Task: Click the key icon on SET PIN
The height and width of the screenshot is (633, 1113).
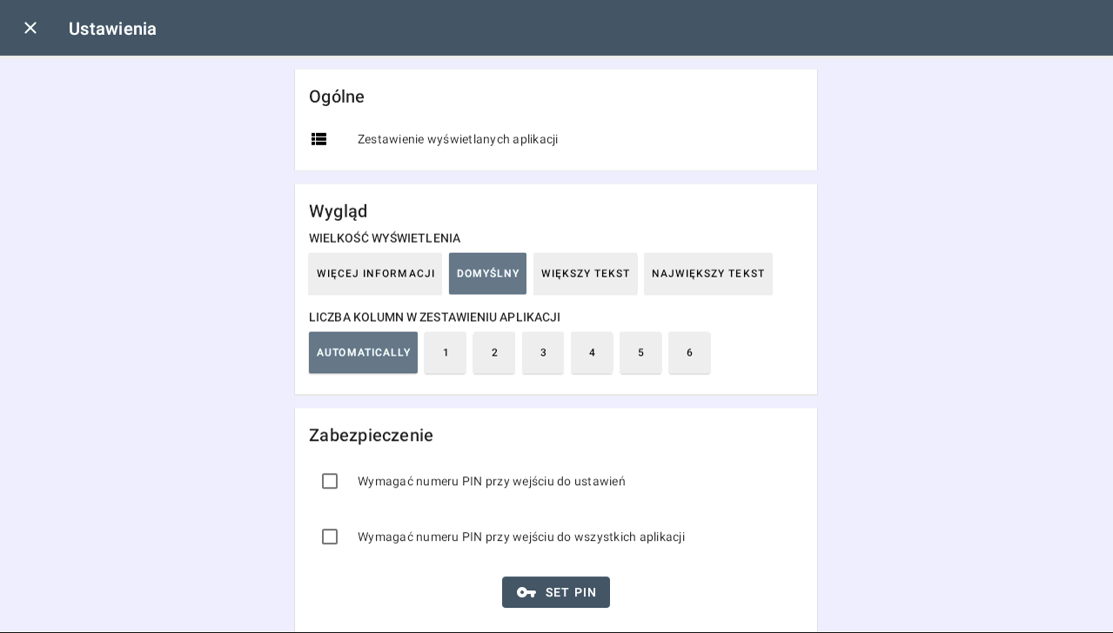Action: coord(526,593)
